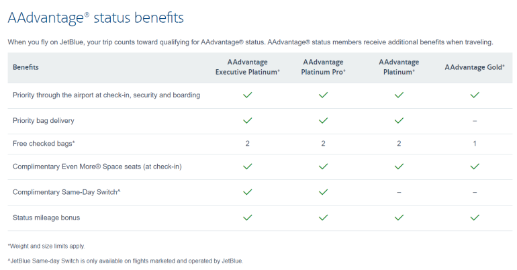The image size is (517, 270).
Task: Click AAdvantage status benefits heading
Action: pos(95,18)
